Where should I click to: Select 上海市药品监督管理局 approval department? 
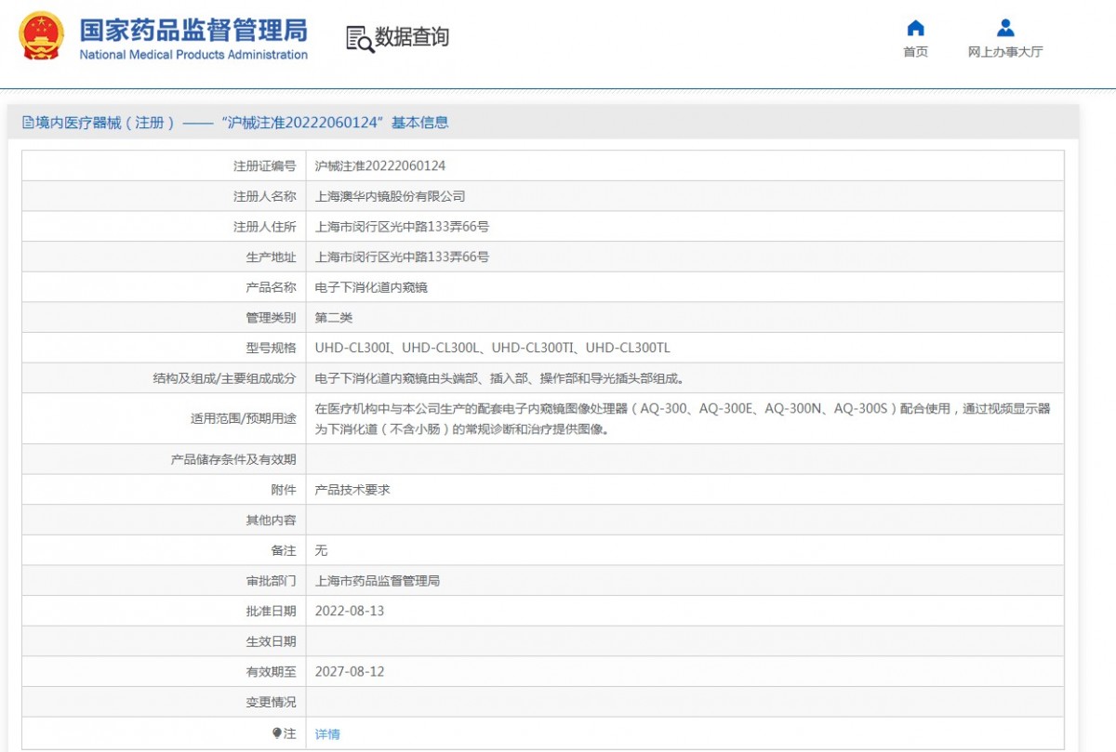tap(378, 581)
